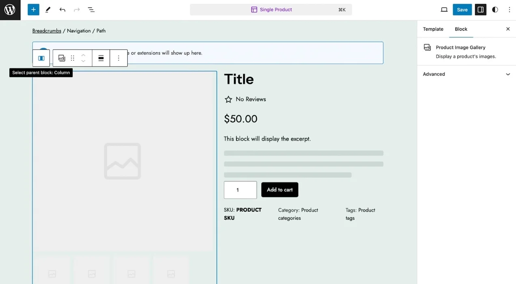Image resolution: width=516 pixels, height=284 pixels.
Task: Open the device preview icon
Action: 444,9
